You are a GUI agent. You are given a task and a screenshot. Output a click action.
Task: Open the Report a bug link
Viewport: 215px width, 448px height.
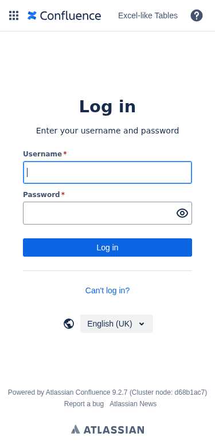[x=84, y=404]
